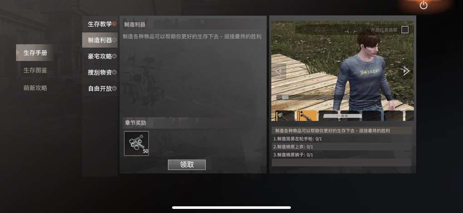The image size is (463, 213).
Task: Switch to the 豪宅攻略 chapter tab
Action: (x=100, y=56)
